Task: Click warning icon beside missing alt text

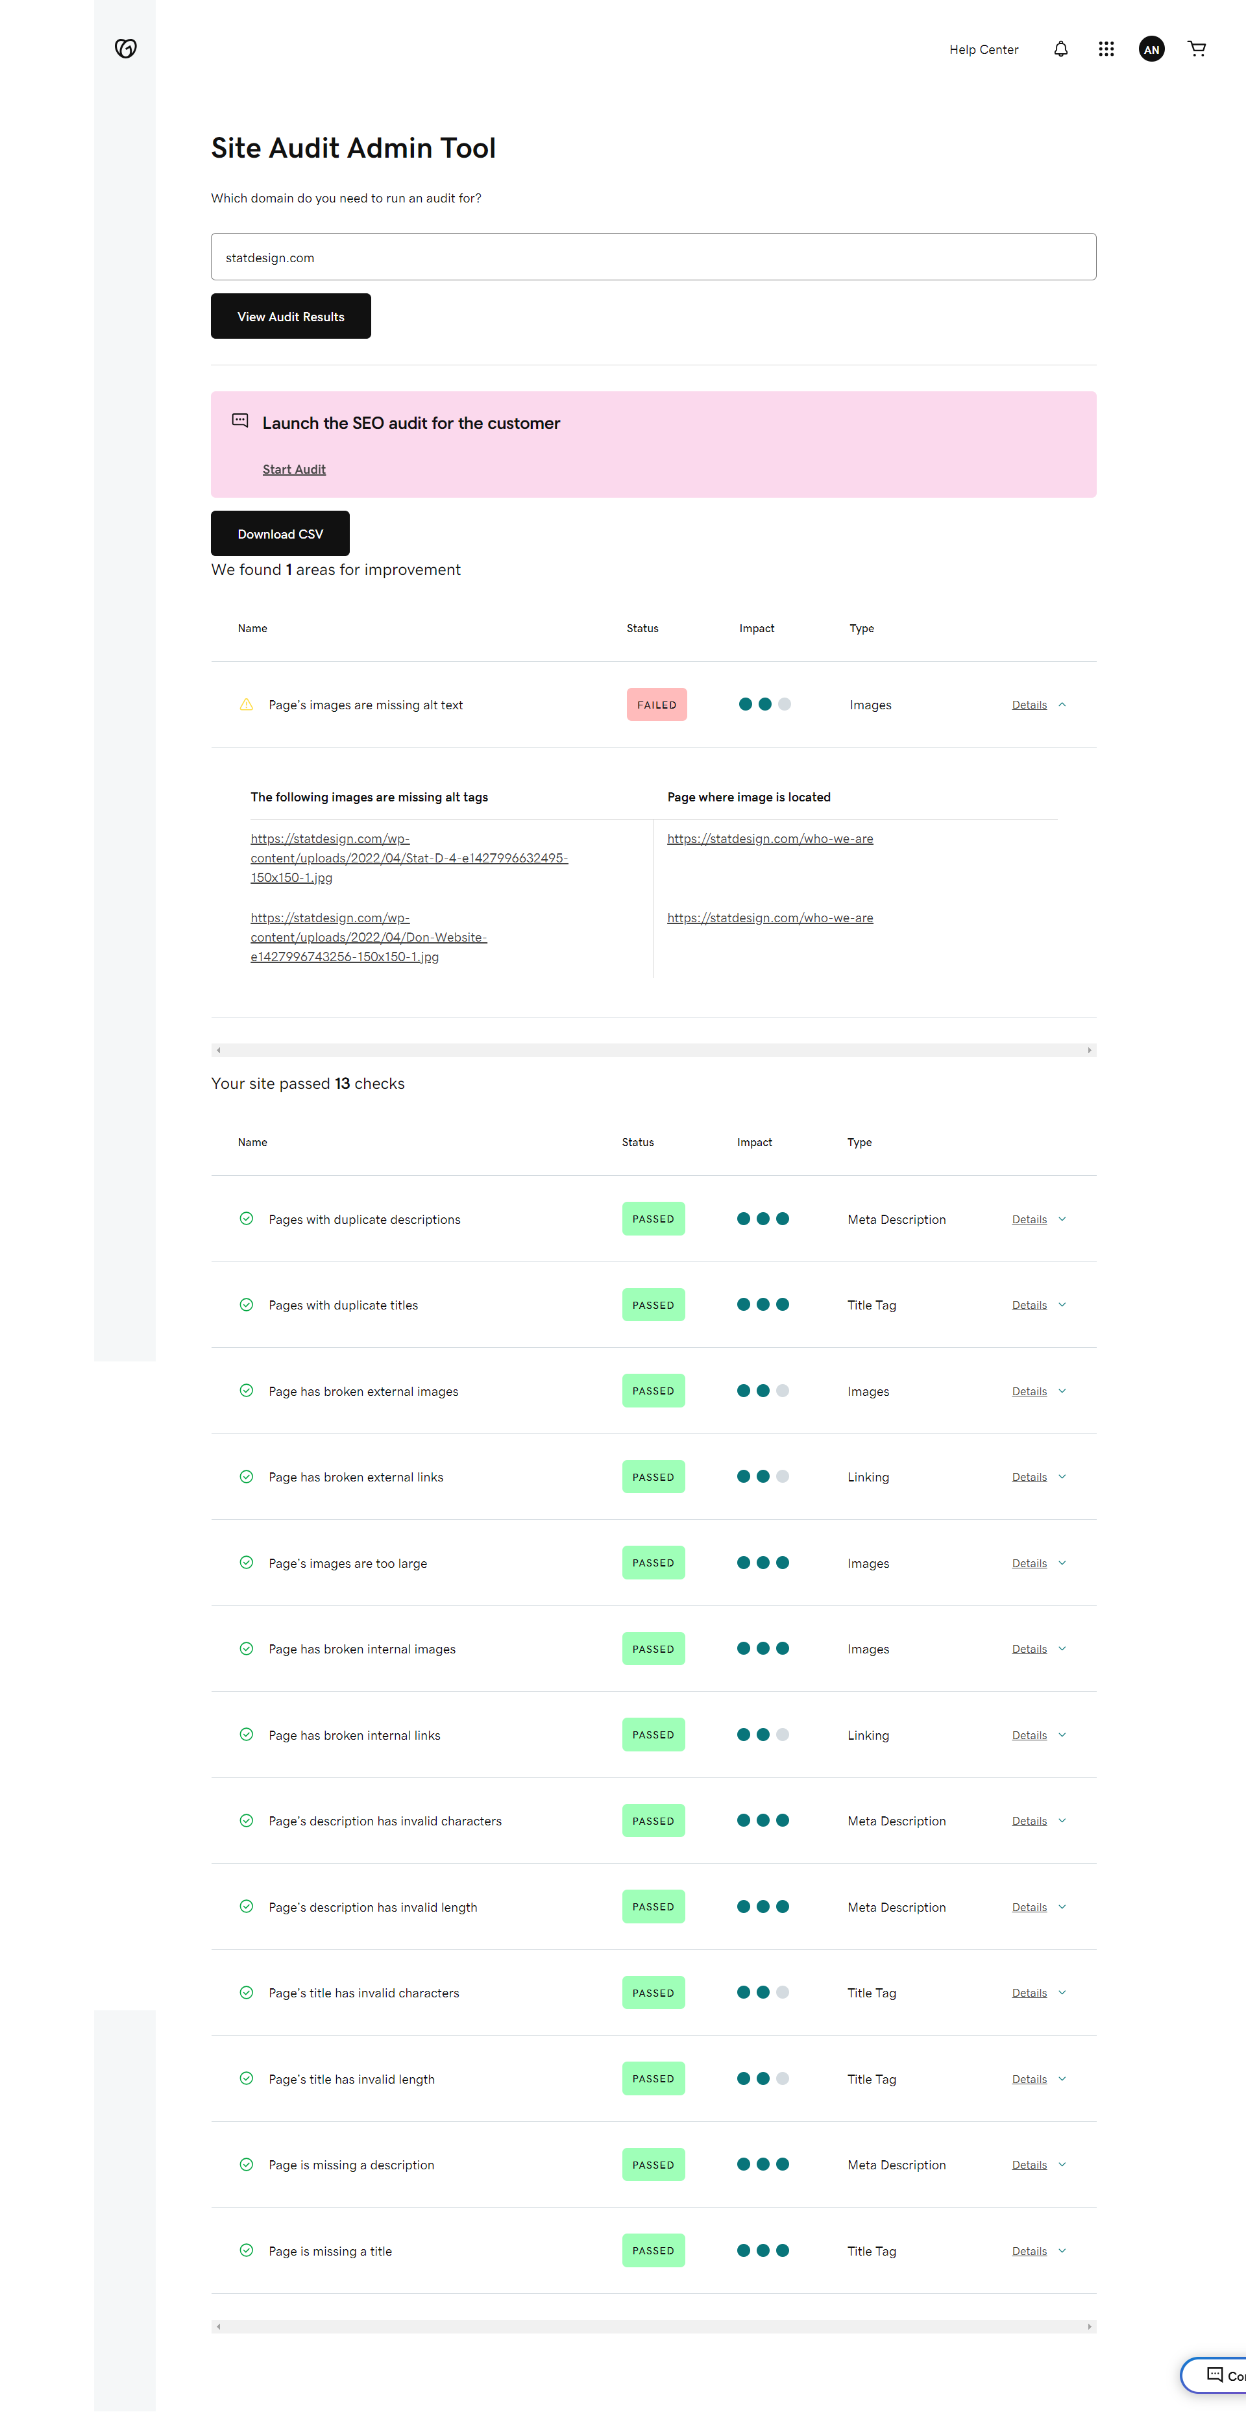Action: (246, 705)
